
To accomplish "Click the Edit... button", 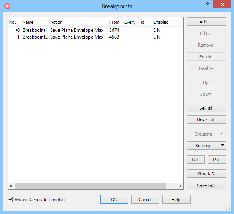I will (x=206, y=33).
